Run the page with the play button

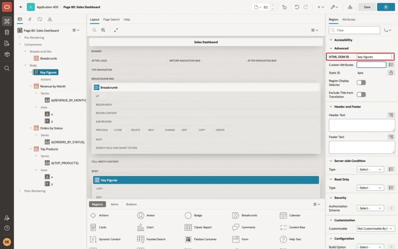[386, 7]
